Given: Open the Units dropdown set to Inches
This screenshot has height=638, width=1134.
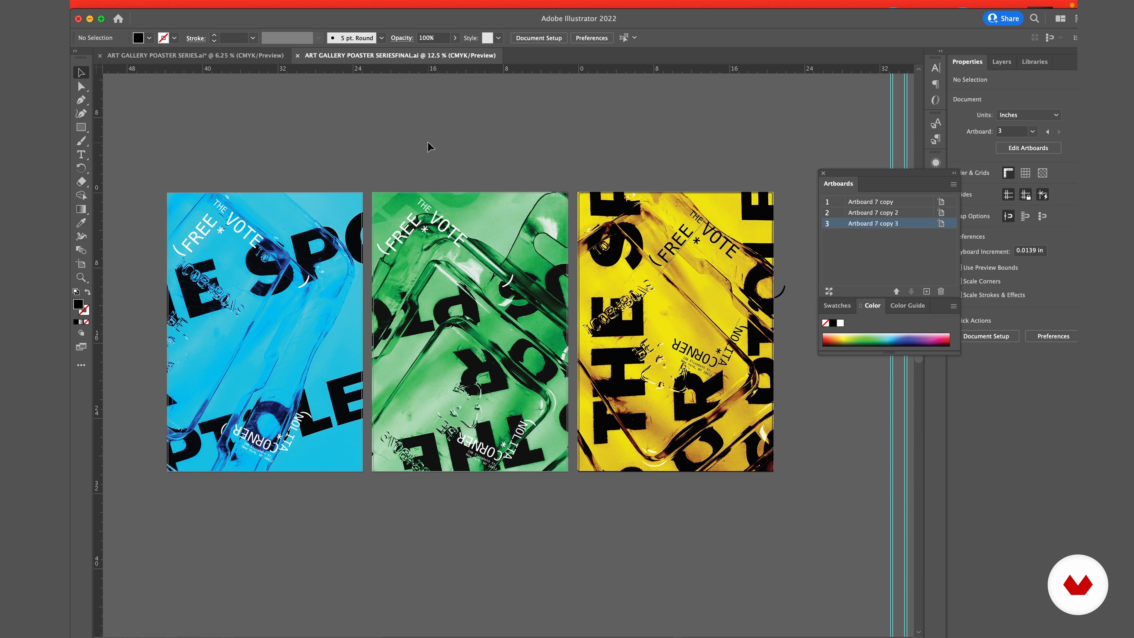Looking at the screenshot, I should tap(1028, 115).
